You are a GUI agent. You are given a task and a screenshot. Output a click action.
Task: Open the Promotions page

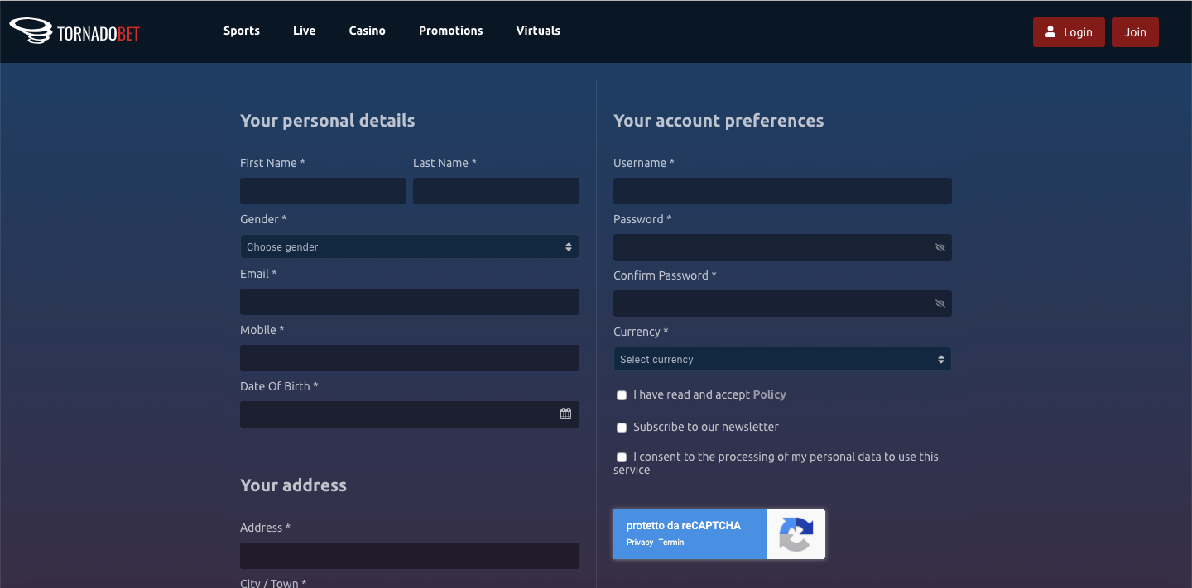(x=450, y=31)
